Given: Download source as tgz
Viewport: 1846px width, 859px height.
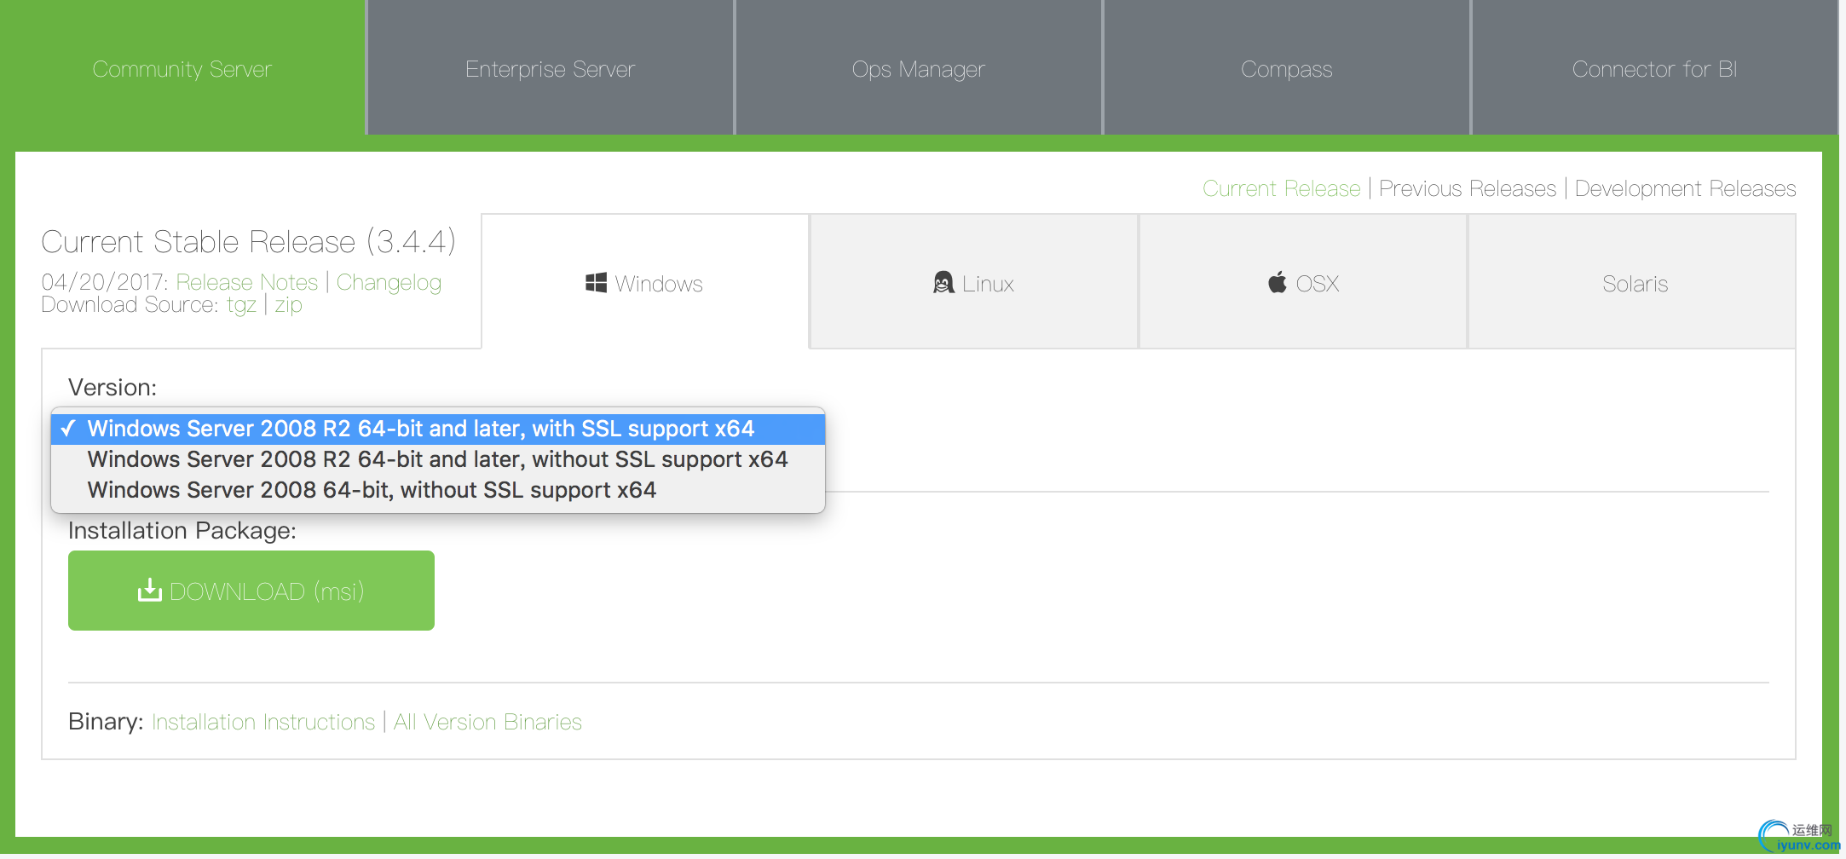Looking at the screenshot, I should point(241,305).
